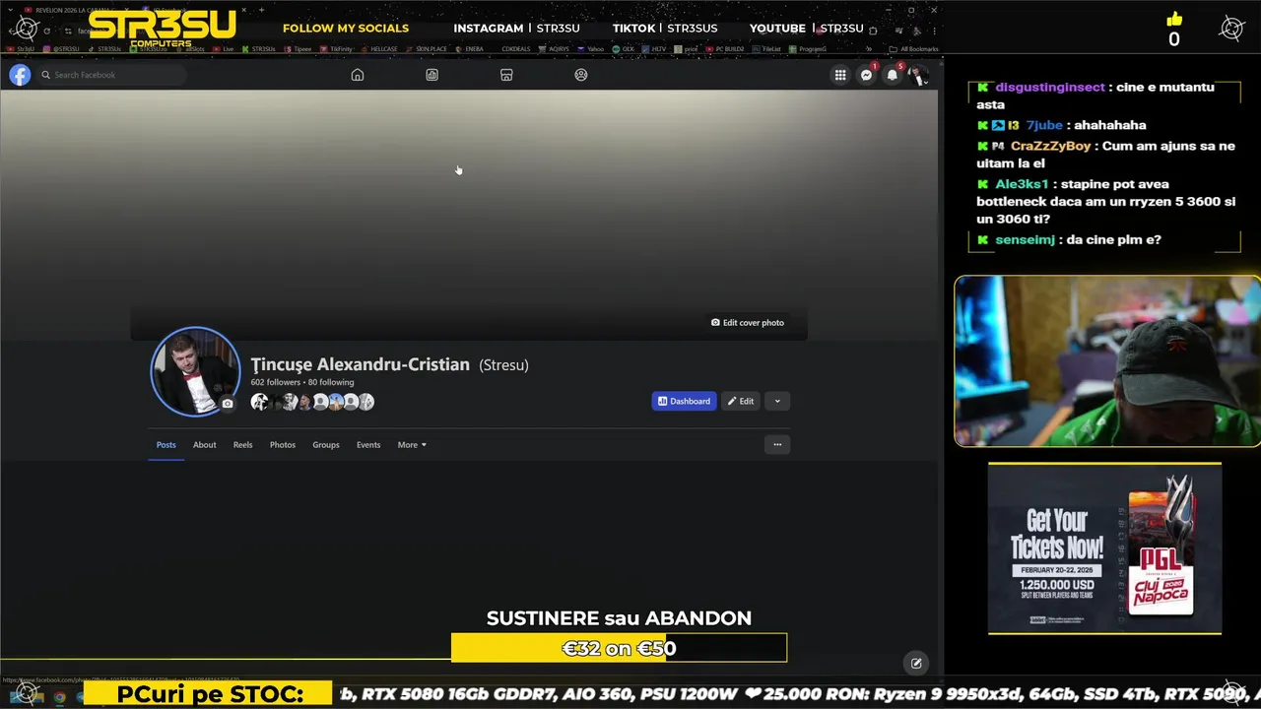Open the profile picture of Țincușe Alexandru-Cristian
This screenshot has height=709, width=1261.
[x=194, y=371]
